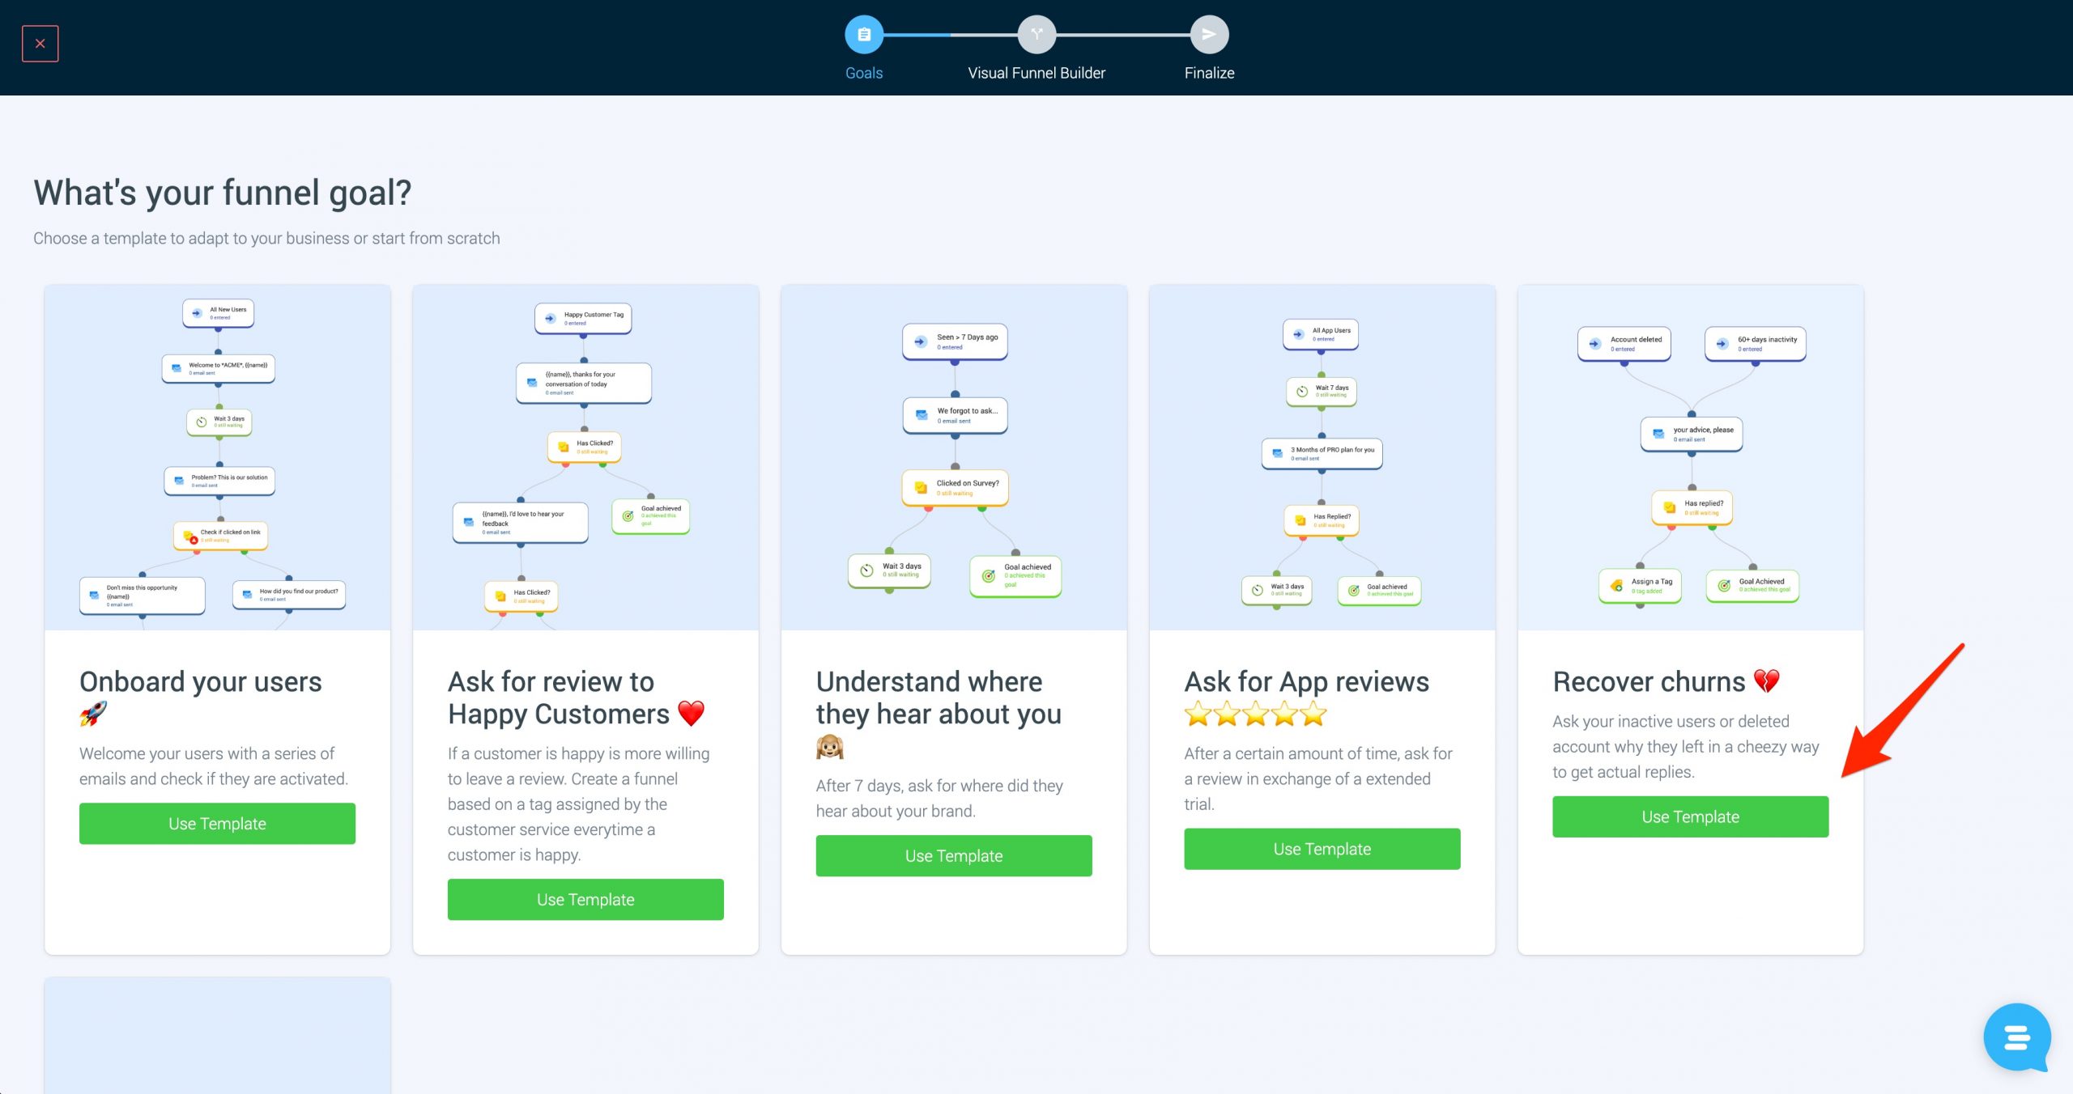Select the Goals step label
This screenshot has width=2073, height=1094.
pyautogui.click(x=863, y=73)
